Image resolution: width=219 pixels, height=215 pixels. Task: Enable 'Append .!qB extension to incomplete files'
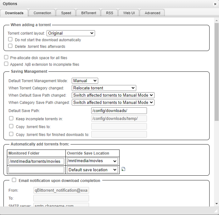(x=6, y=64)
